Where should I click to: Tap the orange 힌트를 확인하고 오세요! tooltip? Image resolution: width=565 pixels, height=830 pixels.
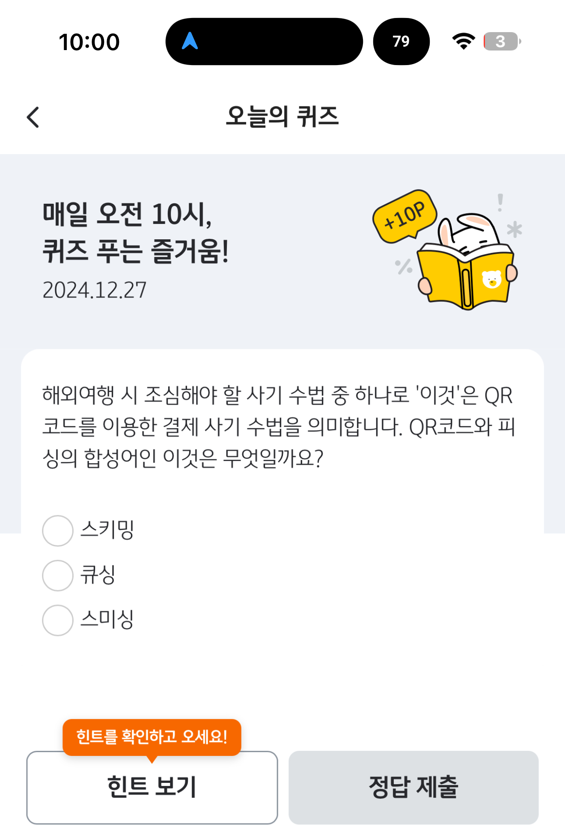[152, 737]
